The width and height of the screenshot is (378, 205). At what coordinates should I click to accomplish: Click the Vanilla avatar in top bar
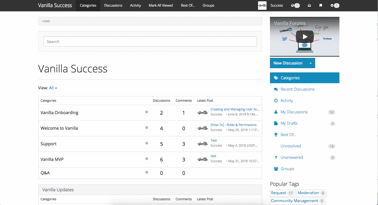(262, 6)
